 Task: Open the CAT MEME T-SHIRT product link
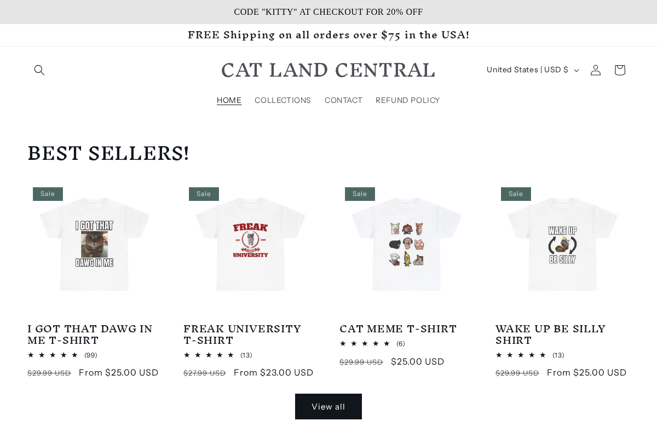click(x=398, y=328)
